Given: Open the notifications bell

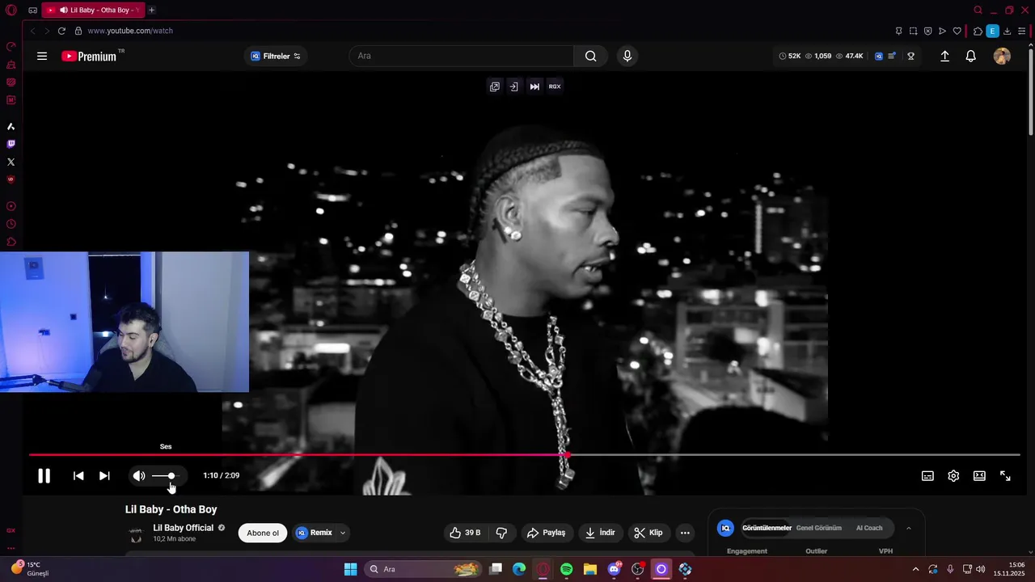Looking at the screenshot, I should point(971,56).
